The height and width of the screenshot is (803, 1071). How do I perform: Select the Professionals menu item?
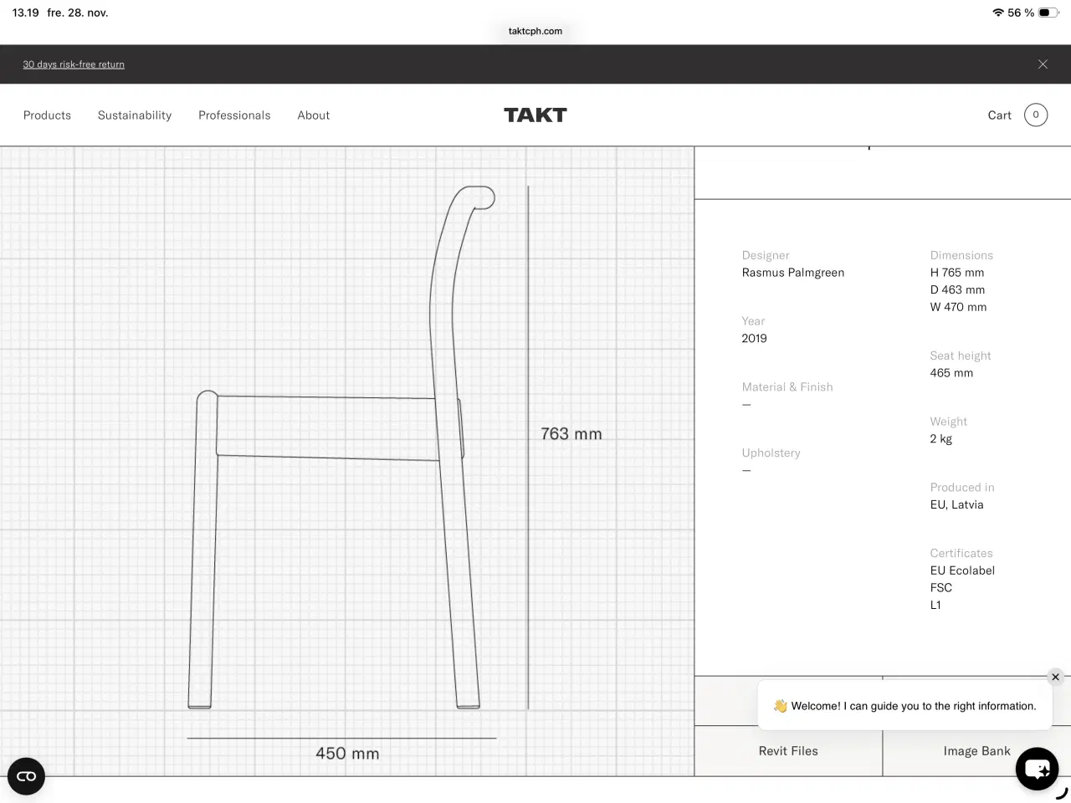(234, 115)
